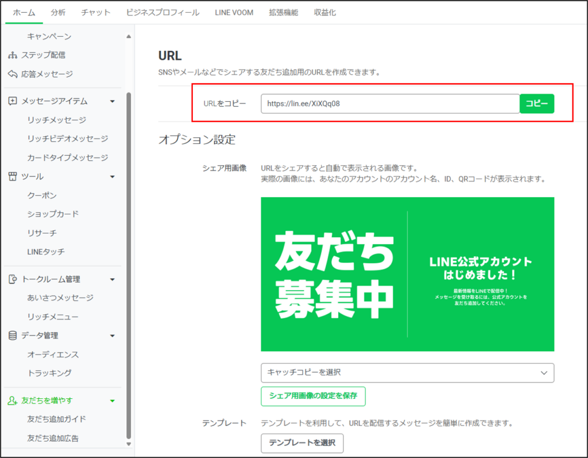Open the チャット tab
This screenshot has height=458, width=588.
coord(96,13)
